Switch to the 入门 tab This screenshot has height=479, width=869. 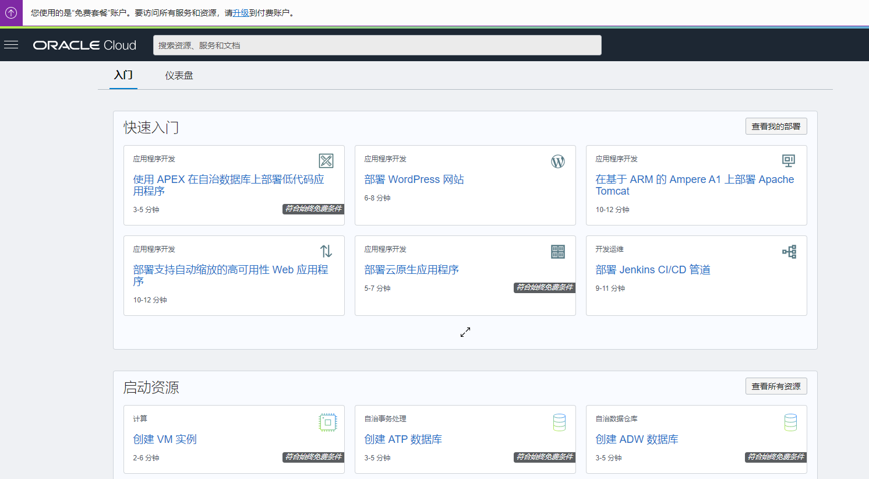[123, 75]
